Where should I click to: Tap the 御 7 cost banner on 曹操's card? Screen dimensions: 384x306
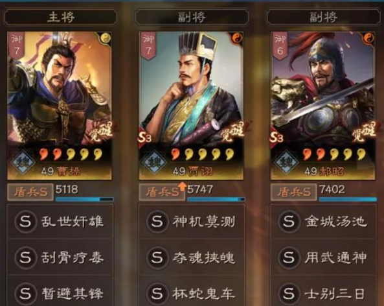click(16, 46)
